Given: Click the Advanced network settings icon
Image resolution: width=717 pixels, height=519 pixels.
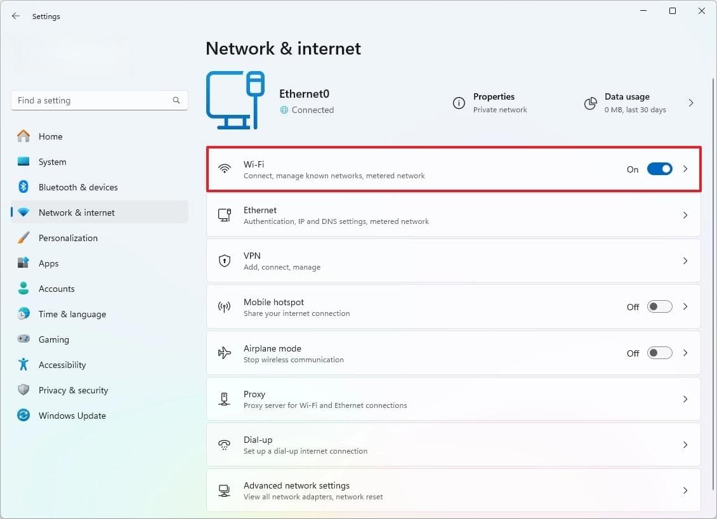Looking at the screenshot, I should (224, 490).
